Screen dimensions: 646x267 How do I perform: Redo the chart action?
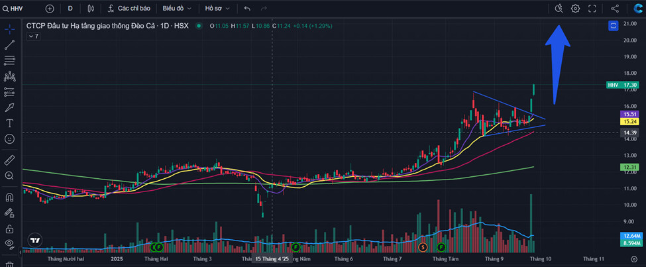click(264, 8)
